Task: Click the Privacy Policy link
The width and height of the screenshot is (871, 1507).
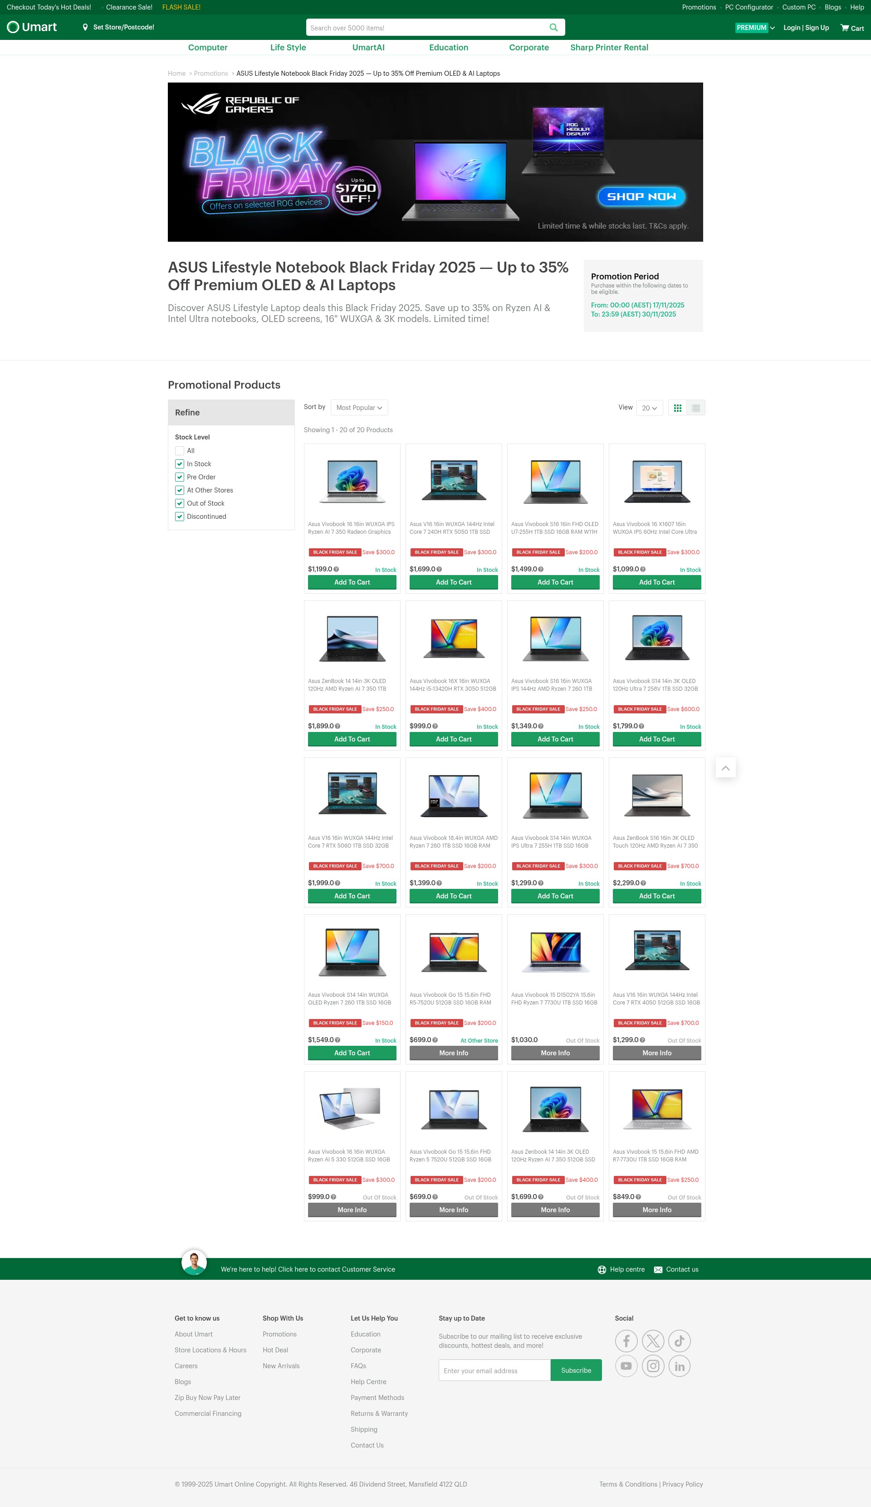Action: click(683, 1484)
